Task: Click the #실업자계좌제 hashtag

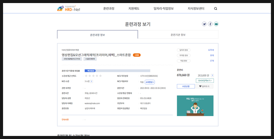Action: point(90,59)
